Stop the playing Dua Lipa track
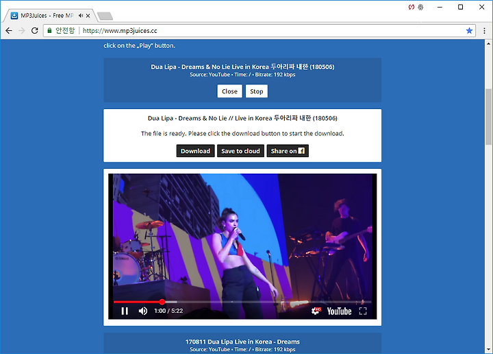 click(x=257, y=91)
